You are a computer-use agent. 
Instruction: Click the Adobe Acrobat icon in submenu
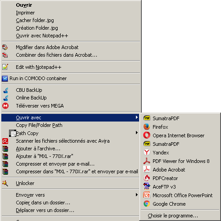[x=147, y=170]
